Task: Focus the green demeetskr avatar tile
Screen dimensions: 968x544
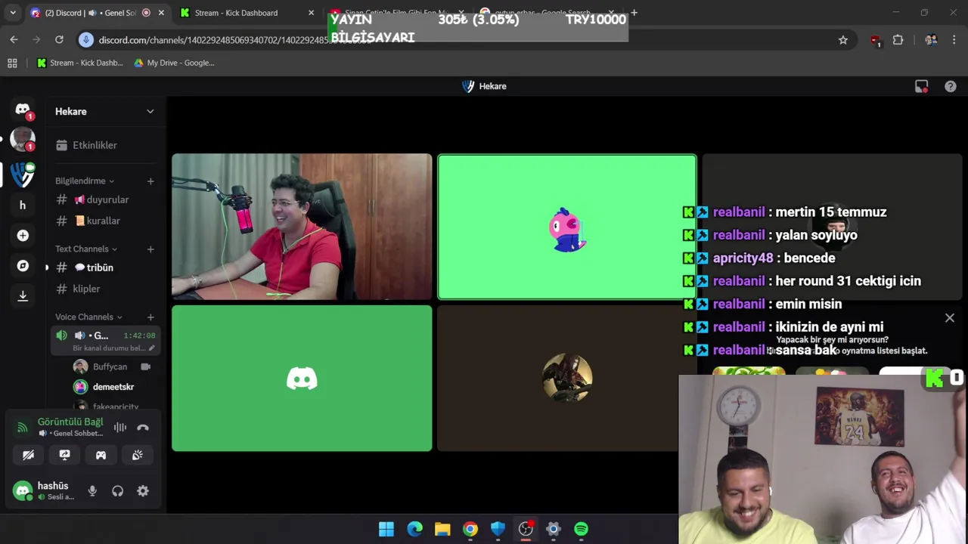Action: pyautogui.click(x=567, y=227)
